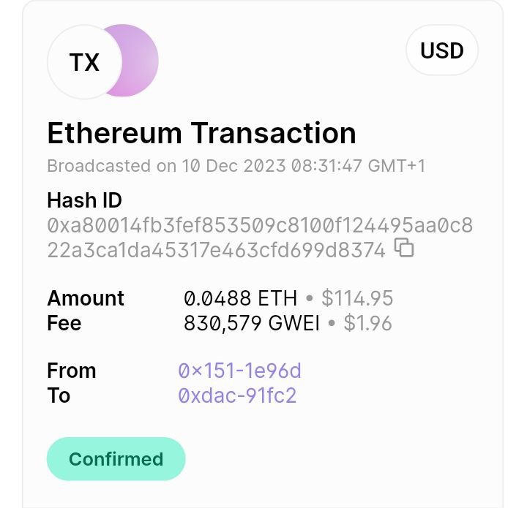Toggle the USD currency button
Screen dimensions: 527x508
pyautogui.click(x=442, y=51)
